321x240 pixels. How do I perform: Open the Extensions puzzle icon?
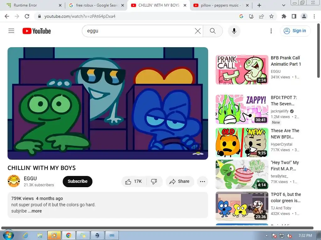[284, 16]
